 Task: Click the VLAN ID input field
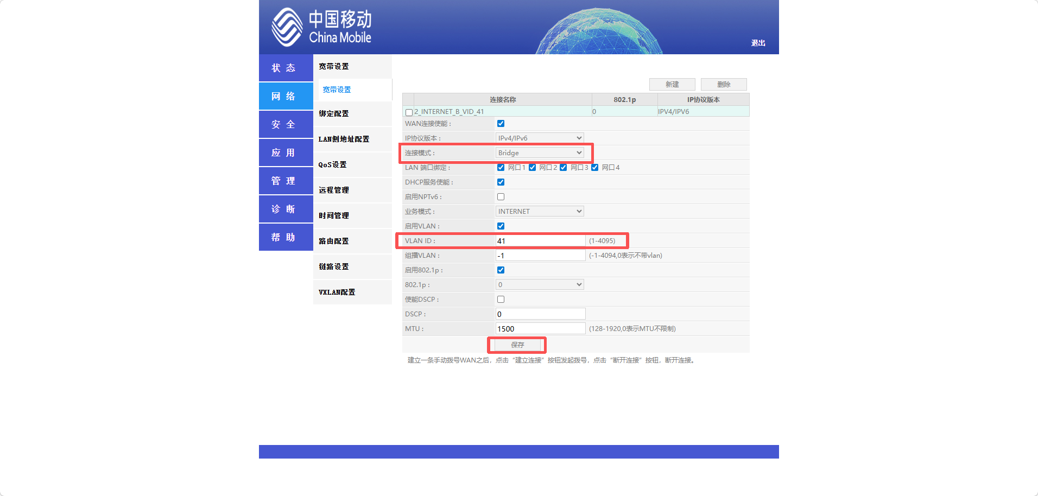point(540,241)
